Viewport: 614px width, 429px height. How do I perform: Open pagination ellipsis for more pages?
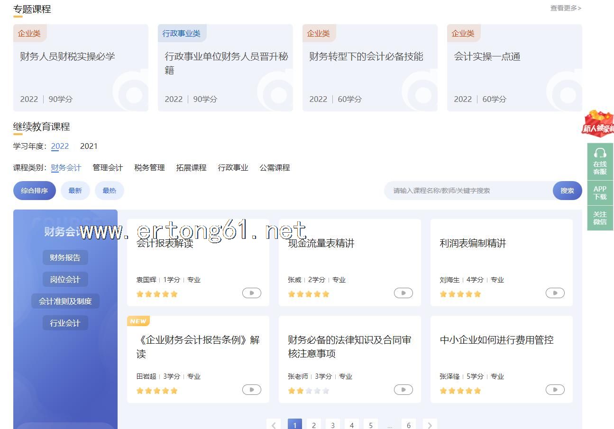pos(390,425)
